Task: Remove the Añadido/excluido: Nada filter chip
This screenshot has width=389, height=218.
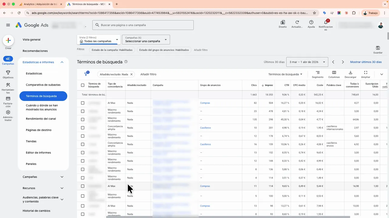Action: [x=132, y=74]
